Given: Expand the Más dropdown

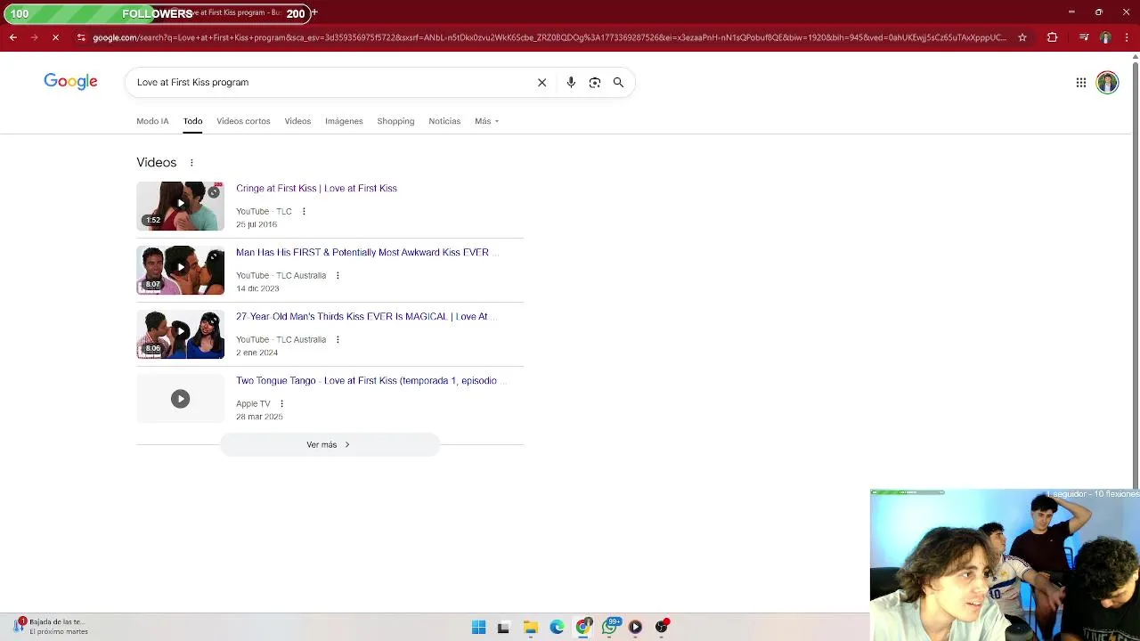Looking at the screenshot, I should click(486, 121).
